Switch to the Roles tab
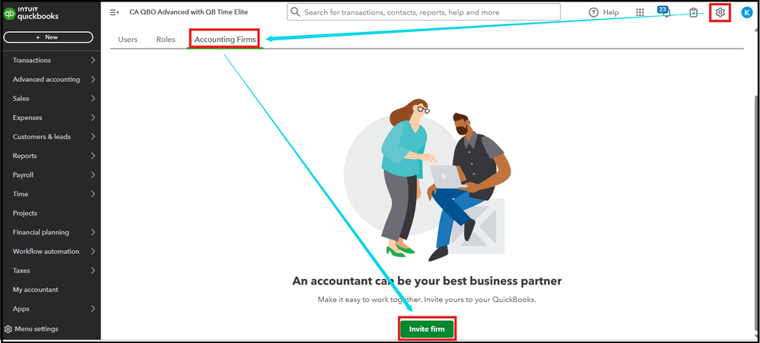760x343 pixels. [166, 40]
